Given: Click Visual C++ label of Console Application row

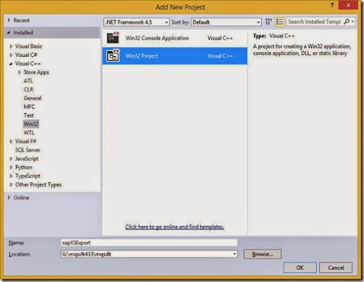Looking at the screenshot, I should point(220,38).
